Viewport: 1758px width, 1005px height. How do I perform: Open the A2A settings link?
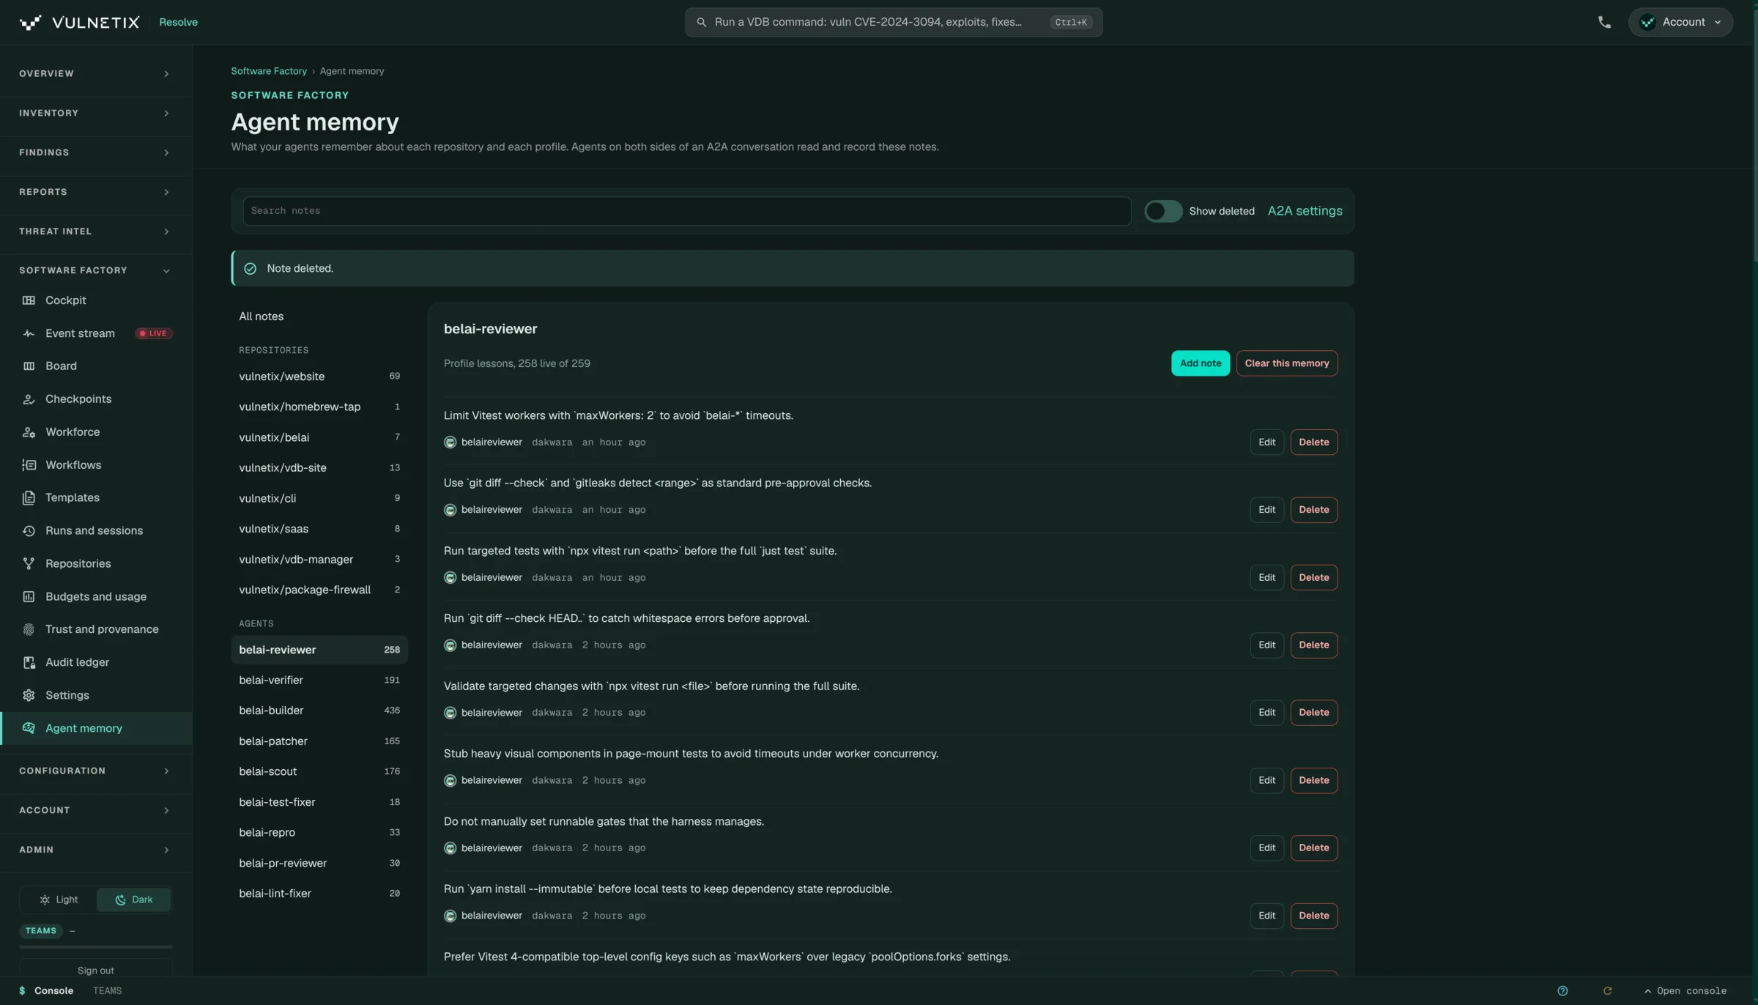[x=1305, y=211]
